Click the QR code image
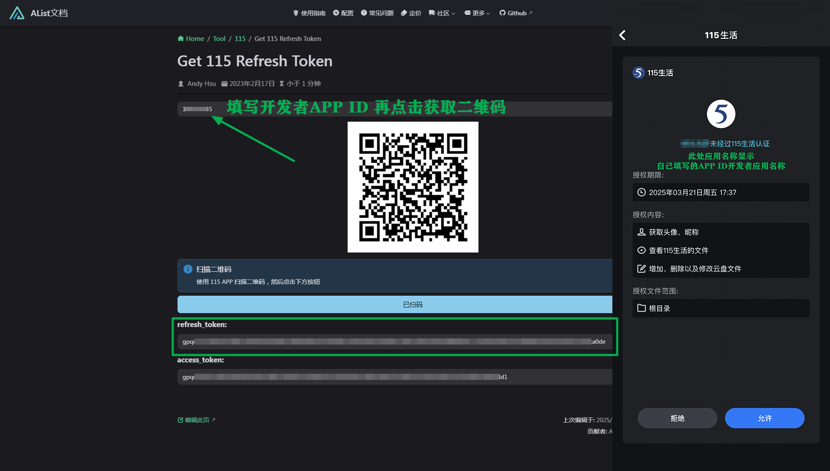The image size is (830, 471). 413,187
